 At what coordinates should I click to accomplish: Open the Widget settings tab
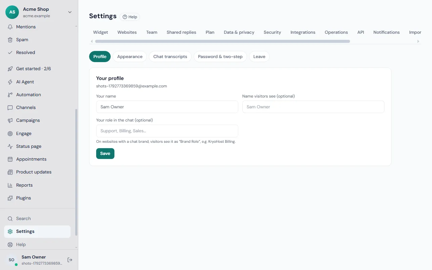point(101,32)
